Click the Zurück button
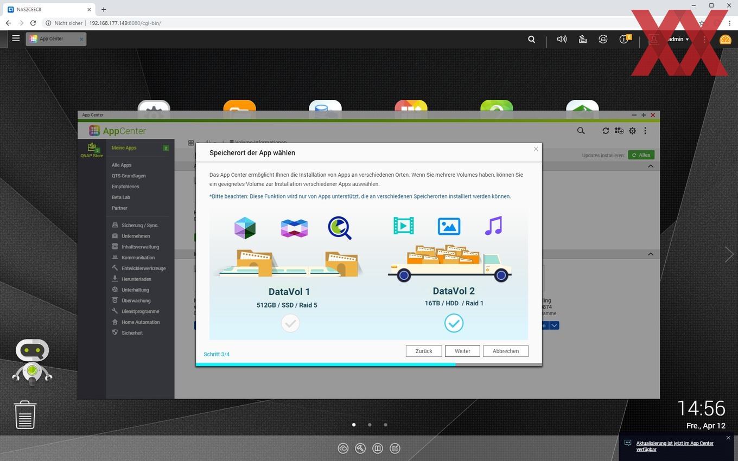 click(x=424, y=351)
